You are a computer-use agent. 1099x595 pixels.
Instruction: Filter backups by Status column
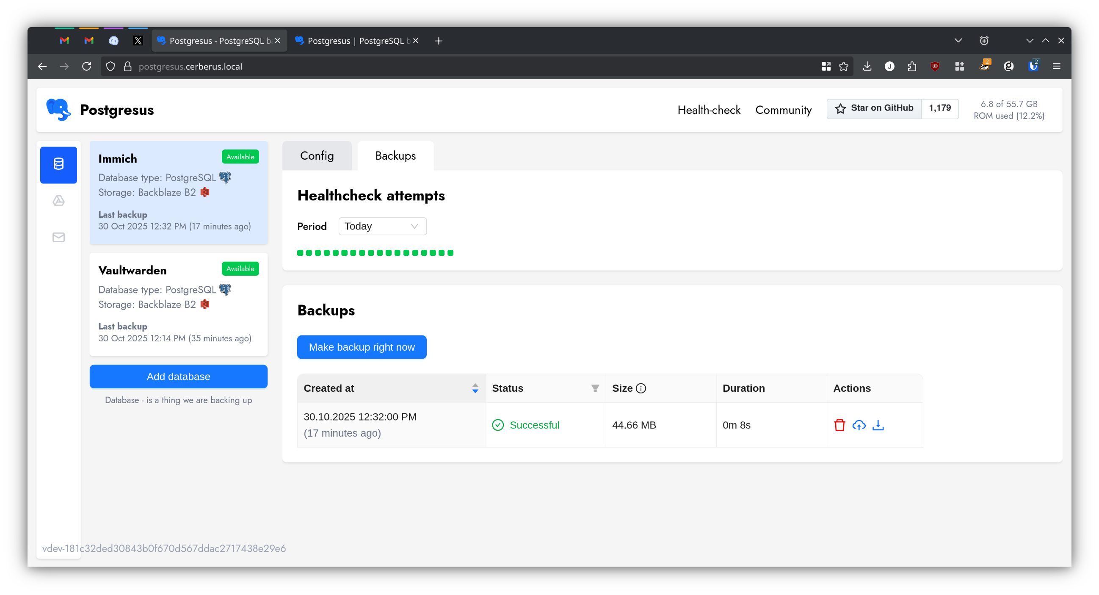(595, 388)
